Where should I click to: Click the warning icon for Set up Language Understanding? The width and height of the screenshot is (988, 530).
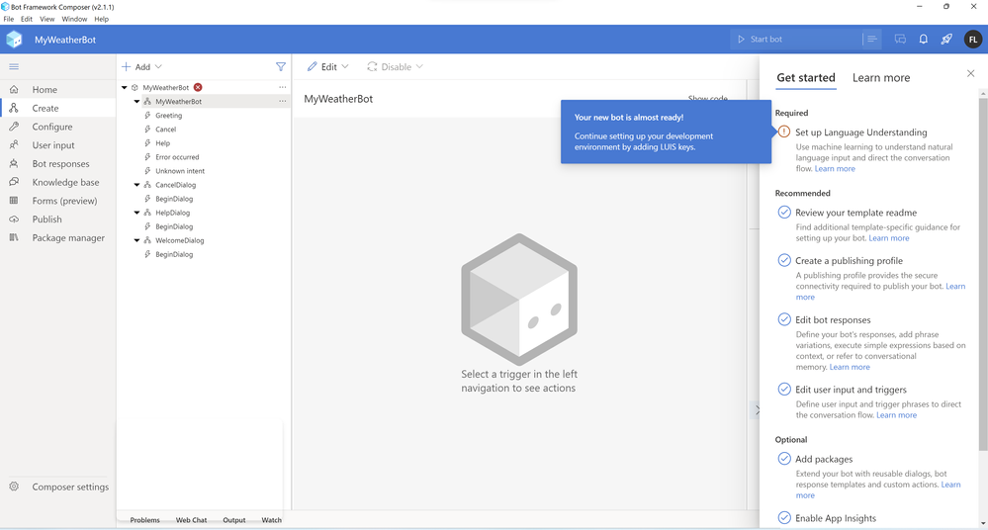(x=784, y=132)
